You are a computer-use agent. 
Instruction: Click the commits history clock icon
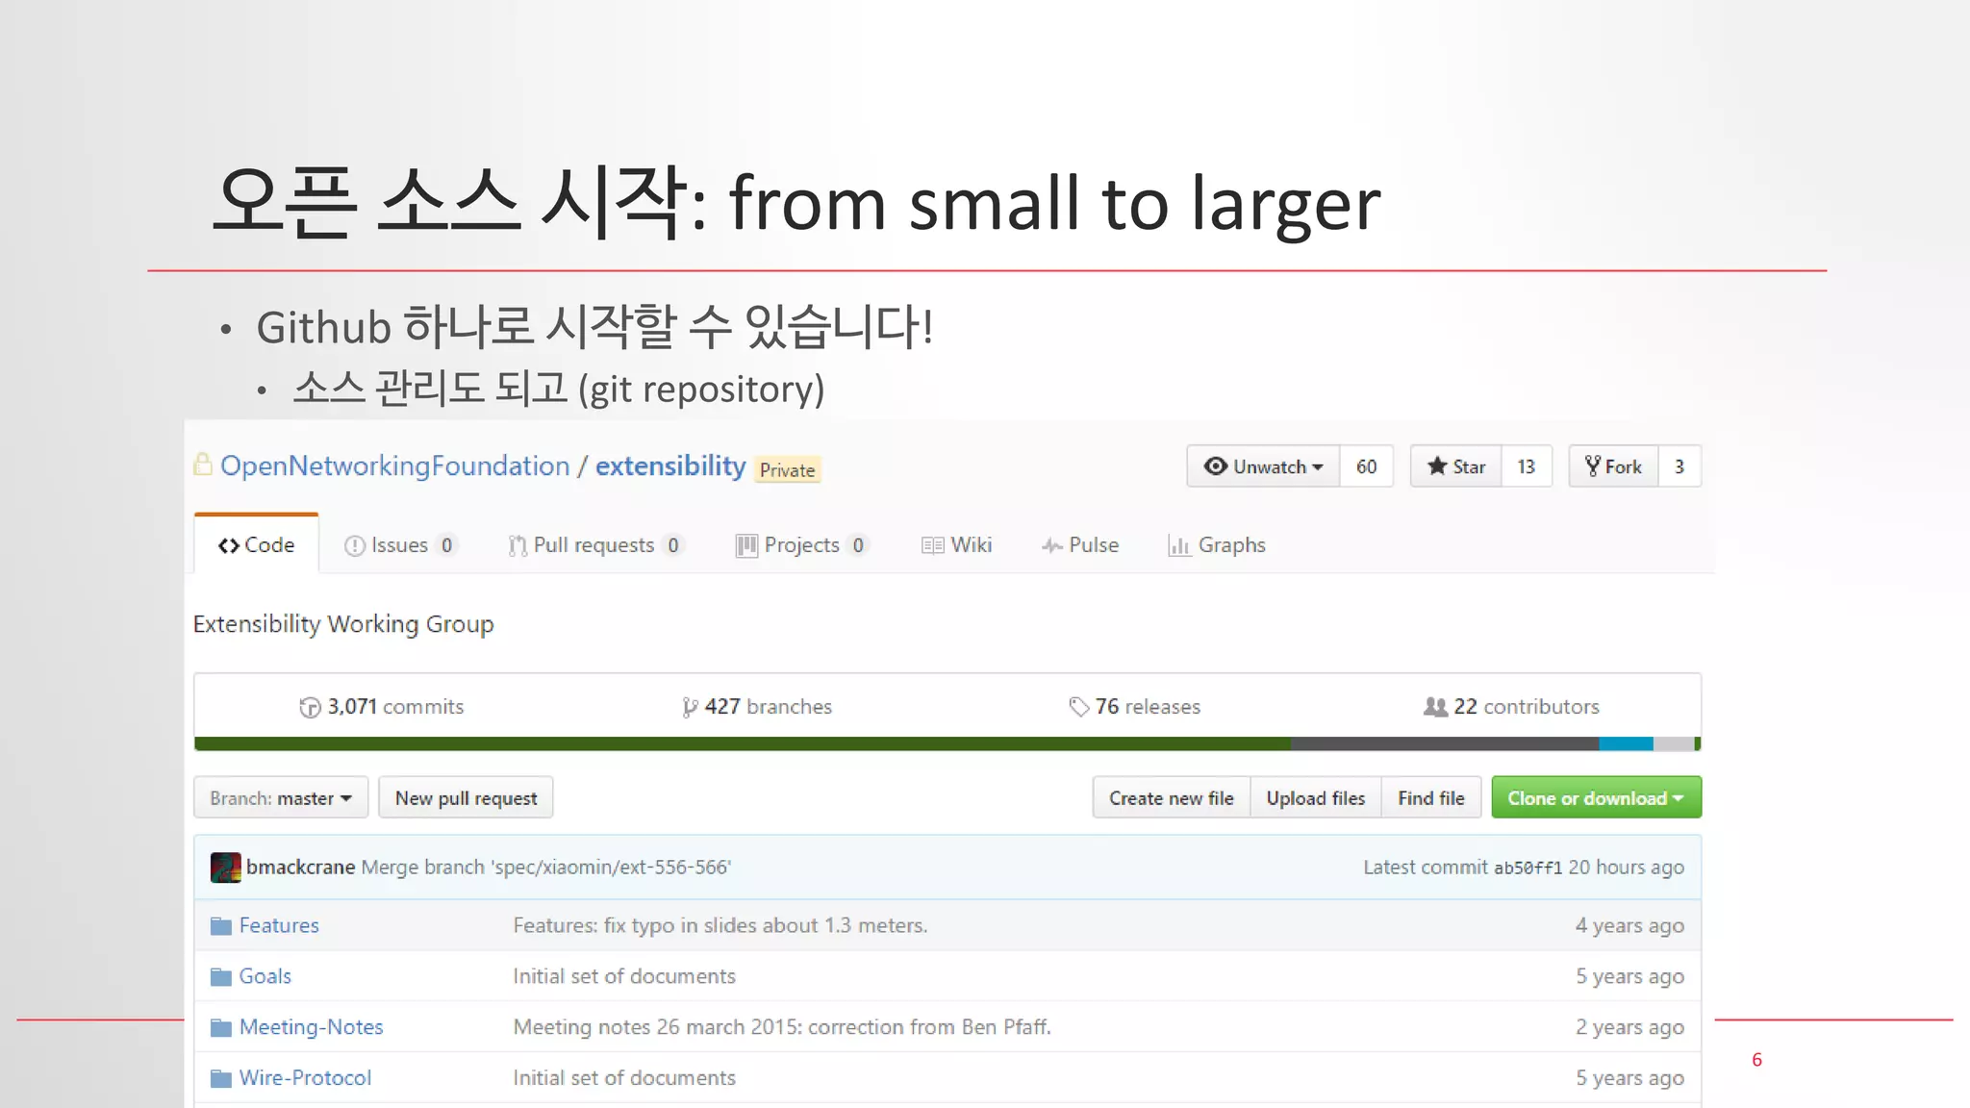(x=310, y=707)
